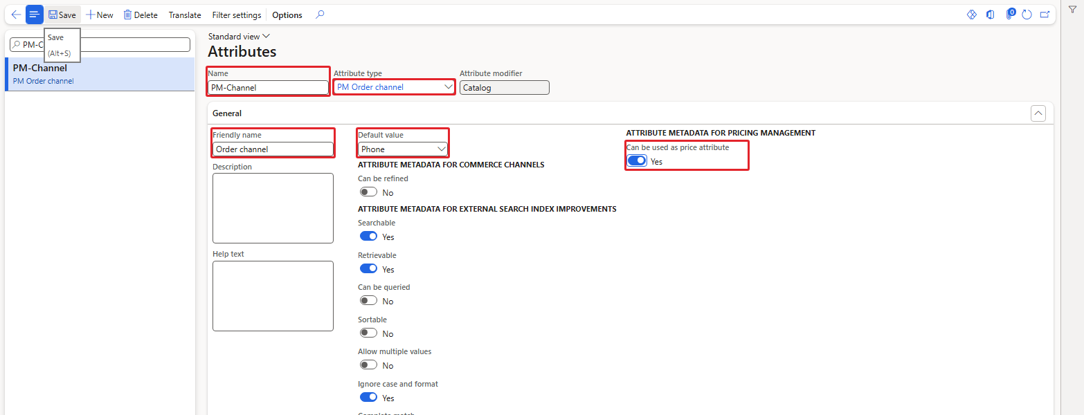Select PM-Channel in the list
This screenshot has width=1084, height=415.
click(100, 74)
